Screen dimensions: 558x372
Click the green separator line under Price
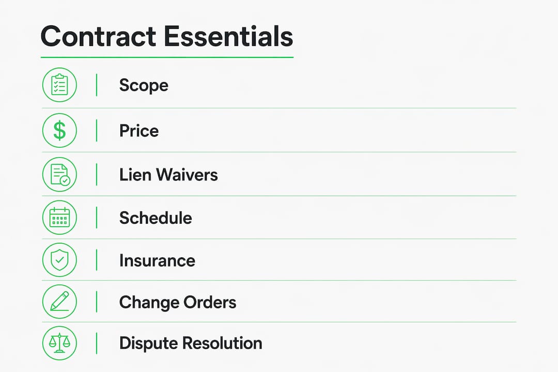coord(279,152)
